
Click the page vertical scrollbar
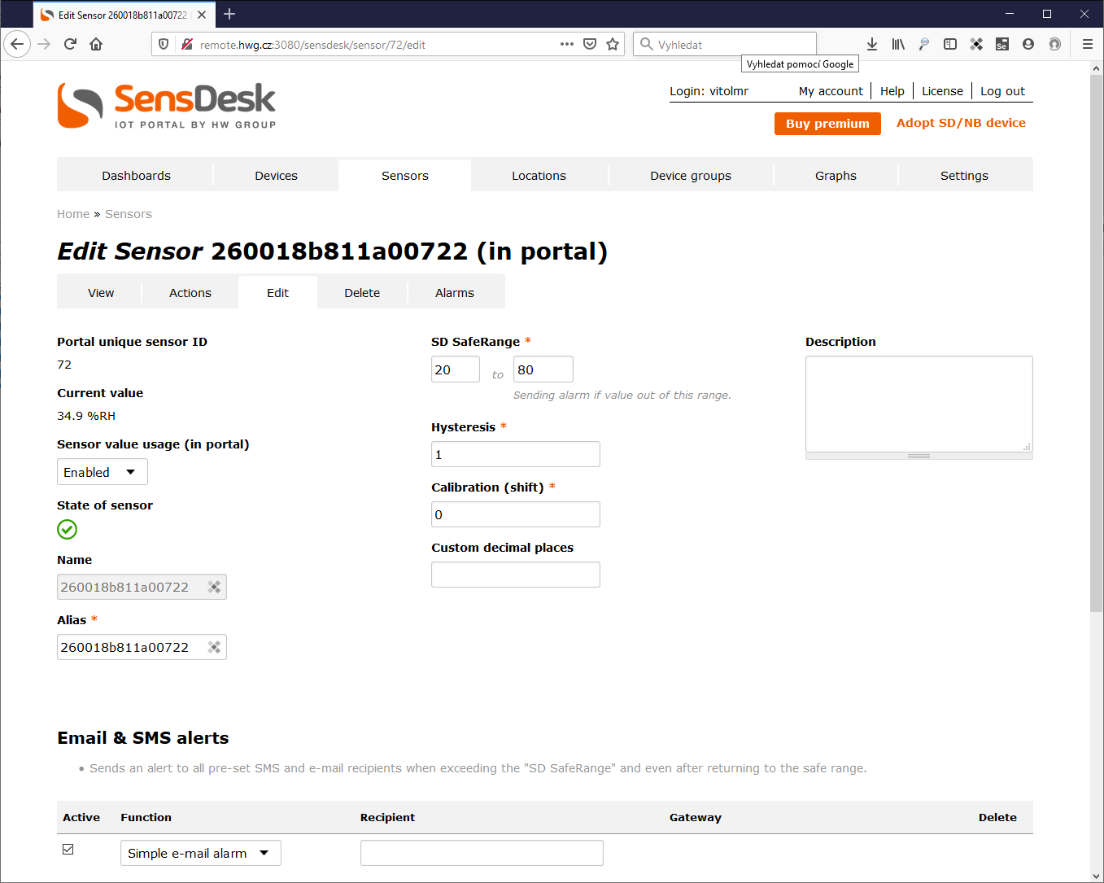coord(1096,343)
